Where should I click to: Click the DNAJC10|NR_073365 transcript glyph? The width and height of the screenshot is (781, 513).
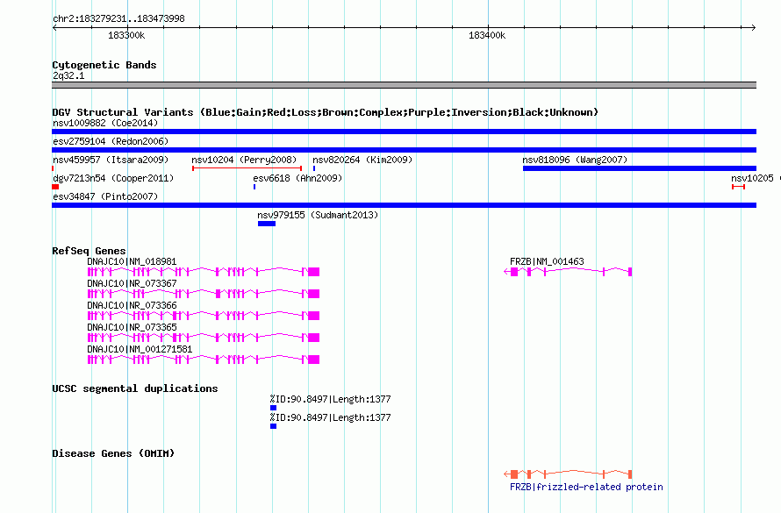click(x=204, y=338)
